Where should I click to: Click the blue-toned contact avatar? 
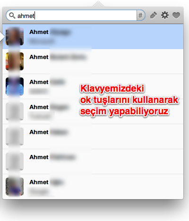tap(15, 86)
